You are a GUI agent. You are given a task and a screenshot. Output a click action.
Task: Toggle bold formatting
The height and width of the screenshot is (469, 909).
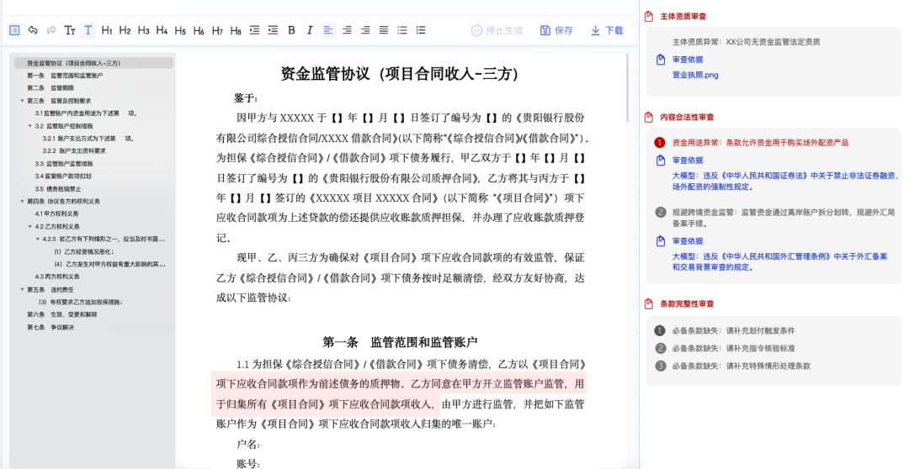pos(291,30)
